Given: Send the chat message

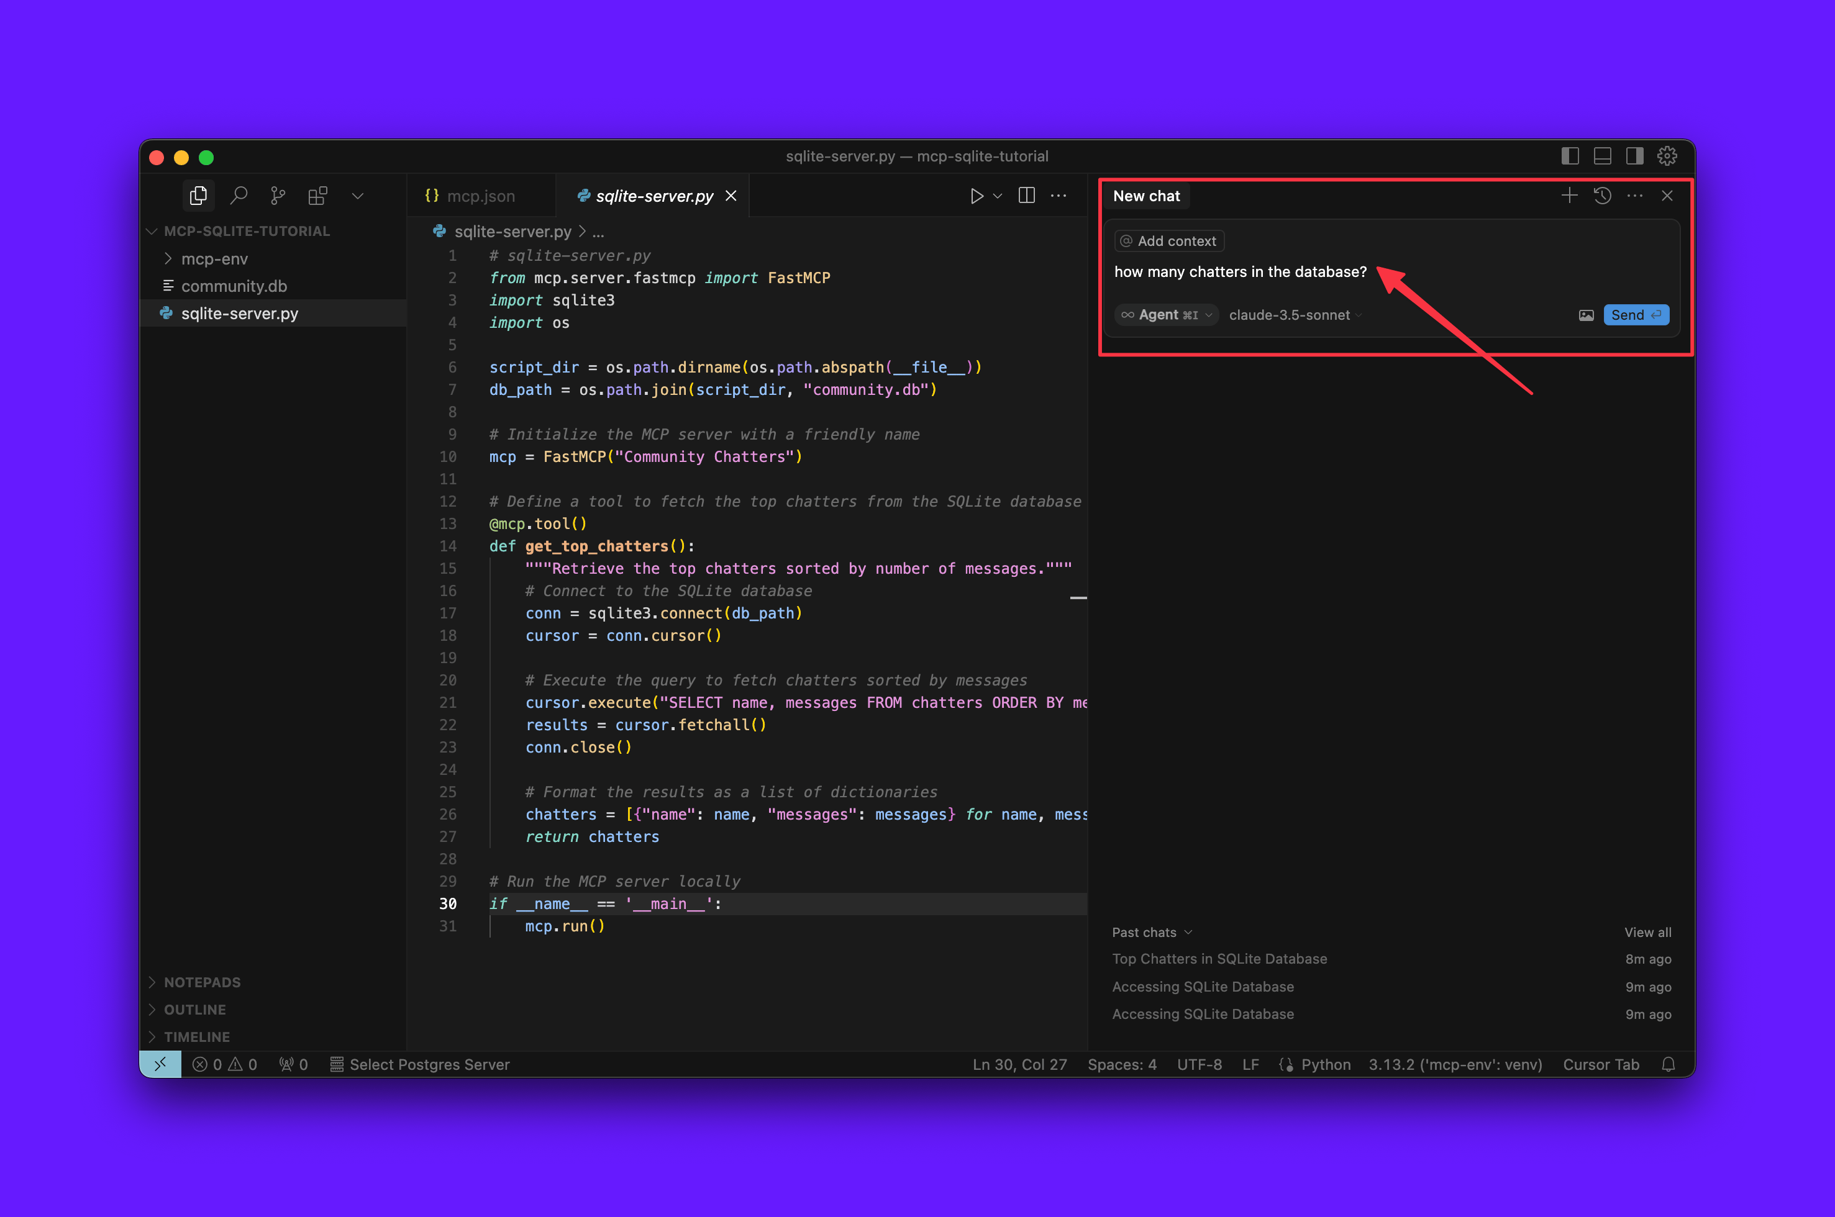Looking at the screenshot, I should click(1636, 315).
